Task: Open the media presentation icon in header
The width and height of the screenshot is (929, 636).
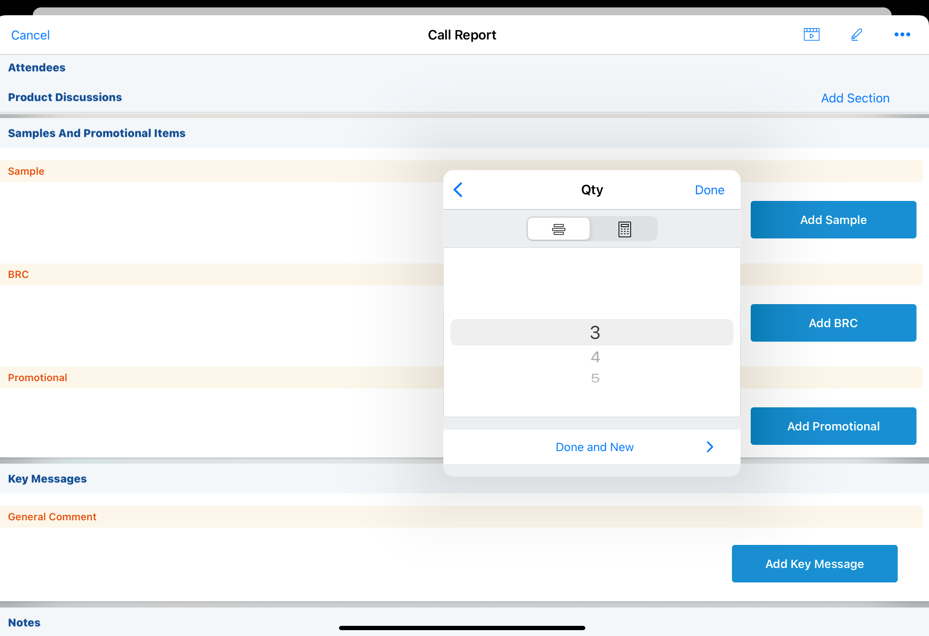Action: 811,35
